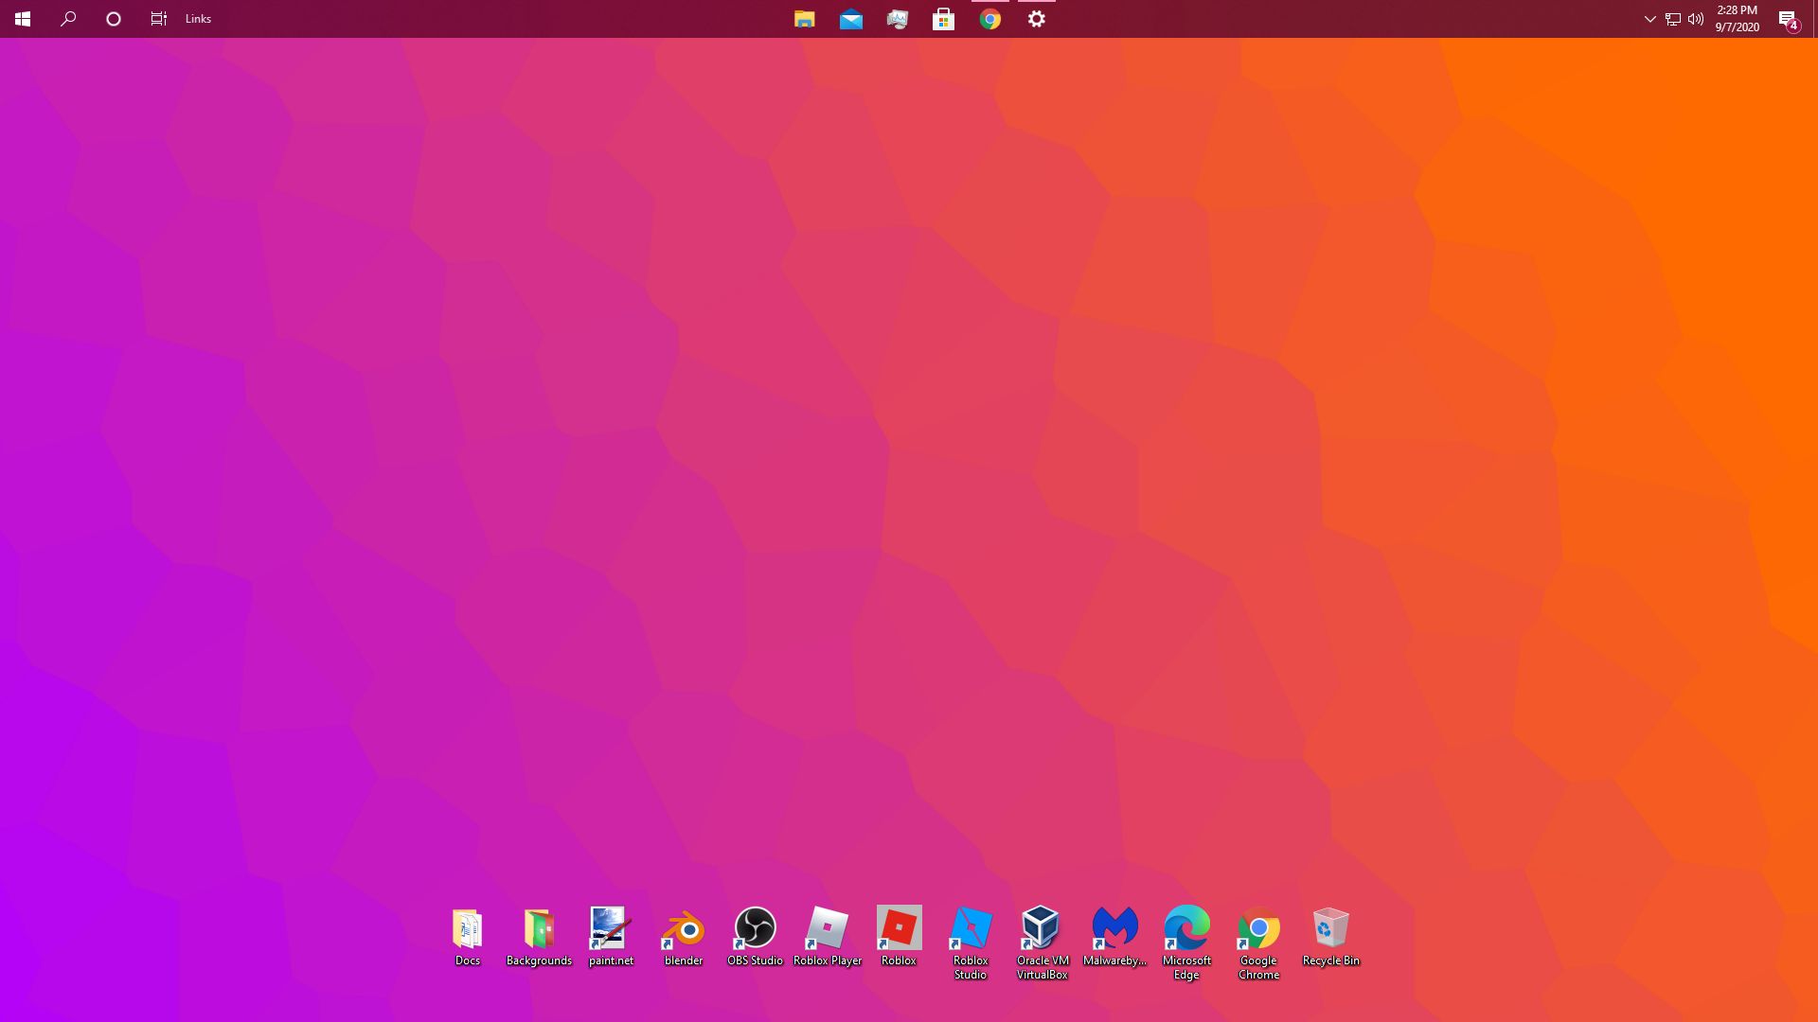This screenshot has width=1818, height=1022.
Task: Click the Links toolbar label
Action: click(197, 18)
